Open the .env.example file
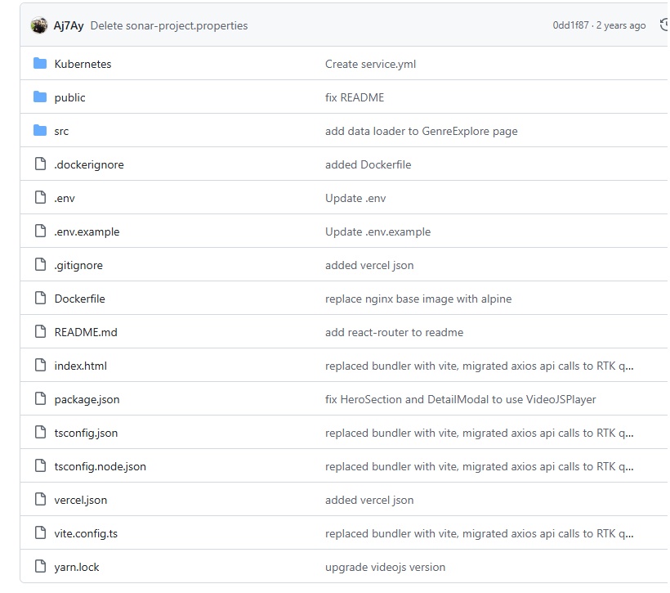 click(x=87, y=231)
